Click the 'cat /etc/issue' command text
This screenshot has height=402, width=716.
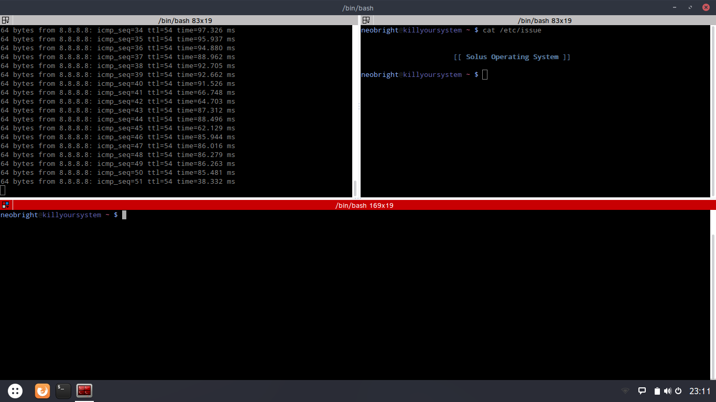point(512,30)
